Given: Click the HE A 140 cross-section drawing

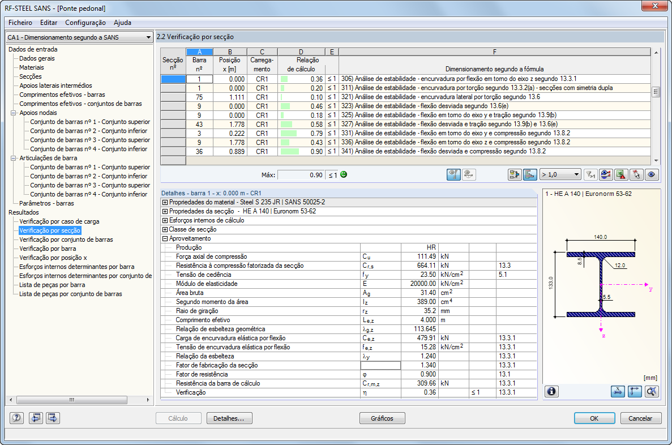Looking at the screenshot, I should [601, 285].
